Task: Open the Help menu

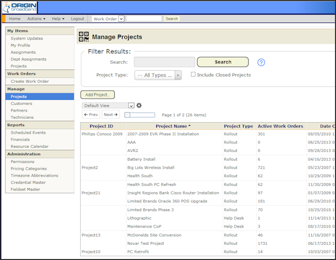Action: tap(58, 18)
